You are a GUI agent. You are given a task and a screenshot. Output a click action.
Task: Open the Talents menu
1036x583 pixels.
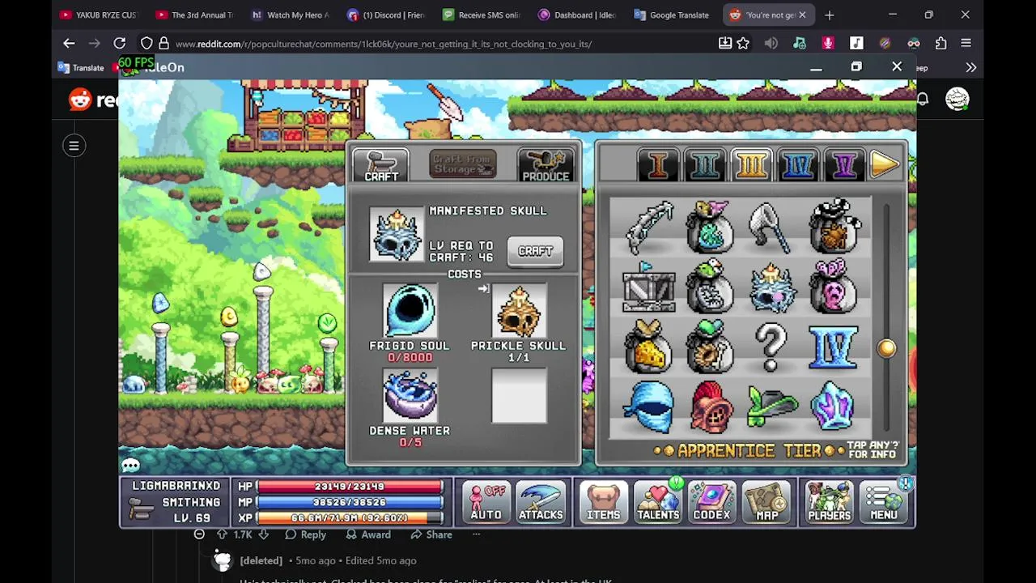657,502
